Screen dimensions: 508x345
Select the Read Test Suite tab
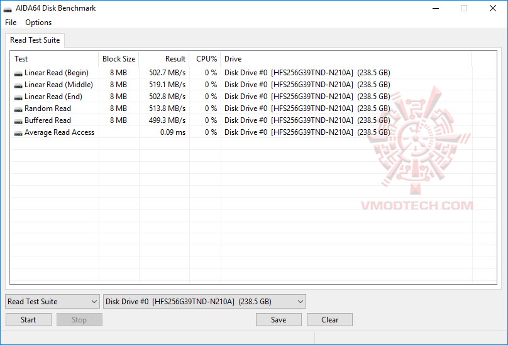pyautogui.click(x=35, y=40)
